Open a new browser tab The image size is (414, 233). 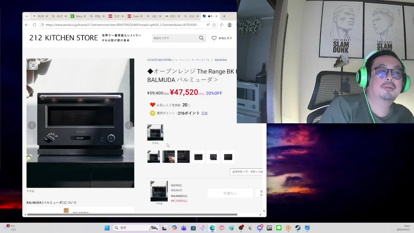coord(224,16)
